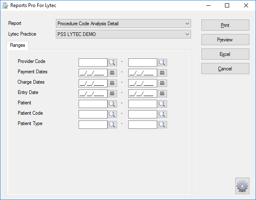256x200 pixels.
Task: Open lookup for ending Provider Code
Action: point(162,63)
